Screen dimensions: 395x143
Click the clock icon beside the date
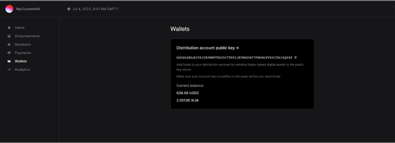pos(69,9)
